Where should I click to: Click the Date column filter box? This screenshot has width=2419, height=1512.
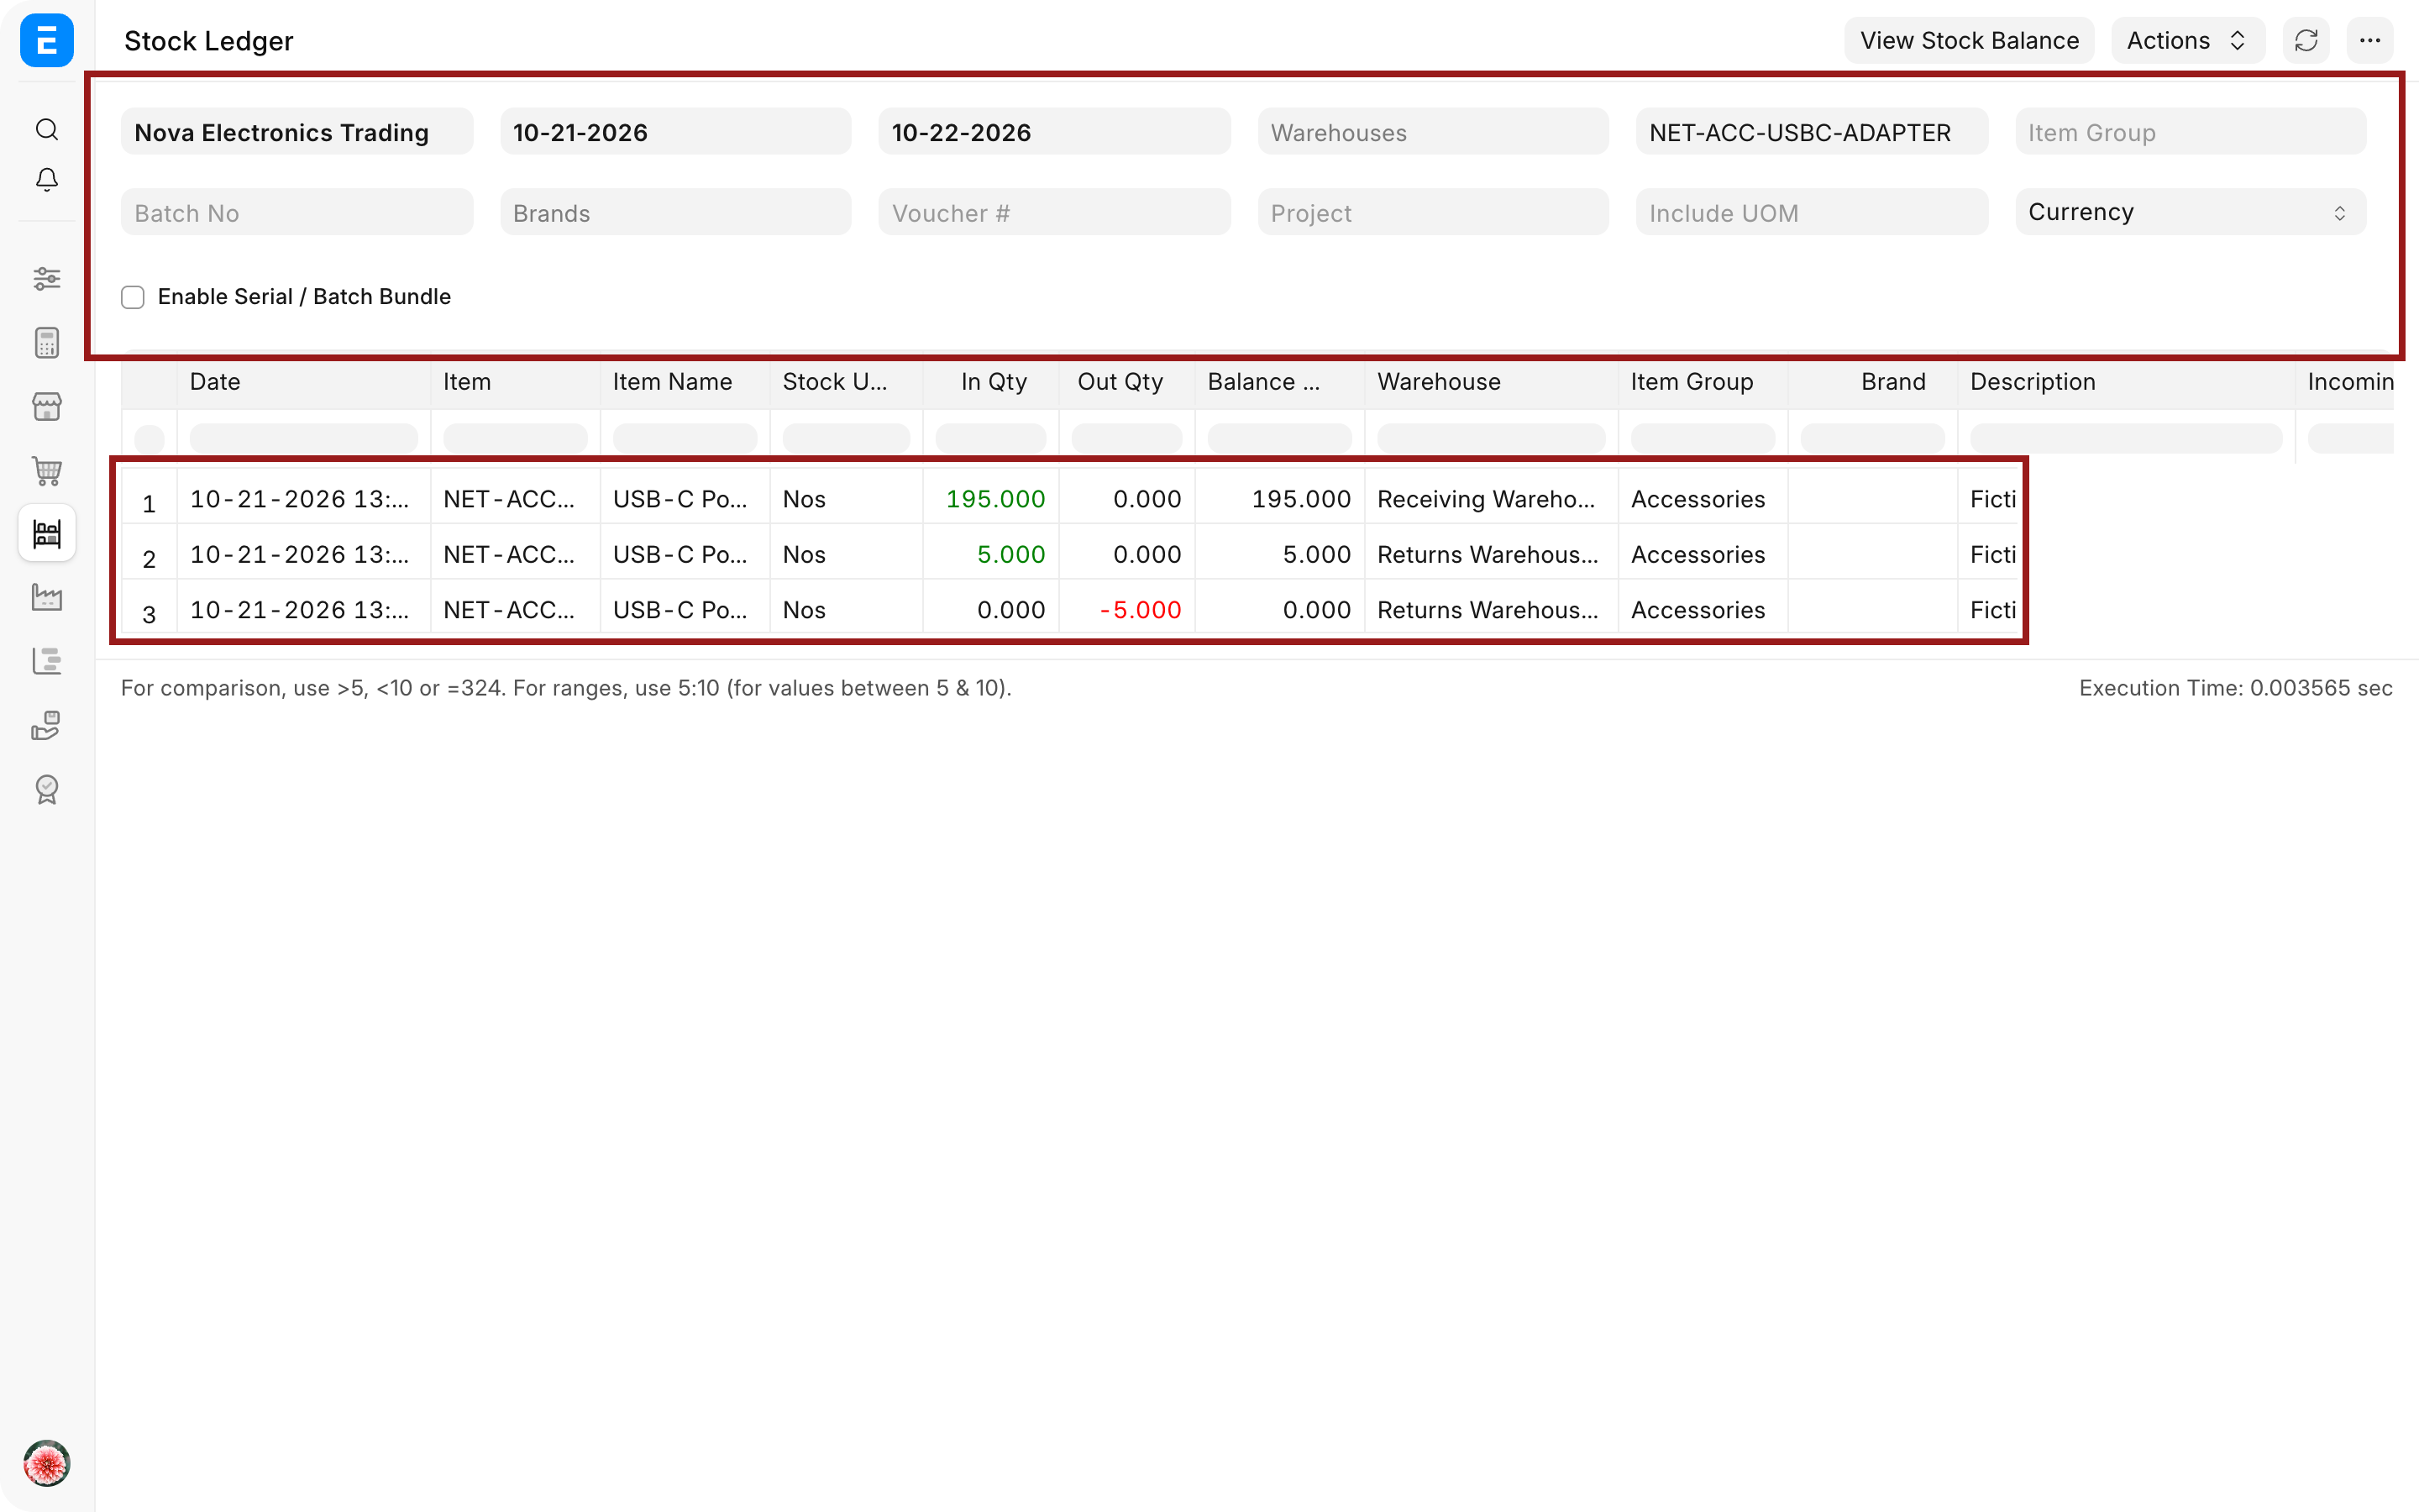tap(304, 438)
